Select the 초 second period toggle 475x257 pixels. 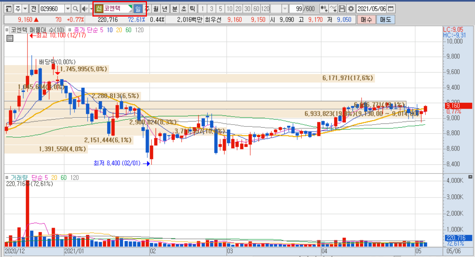(x=183, y=9)
